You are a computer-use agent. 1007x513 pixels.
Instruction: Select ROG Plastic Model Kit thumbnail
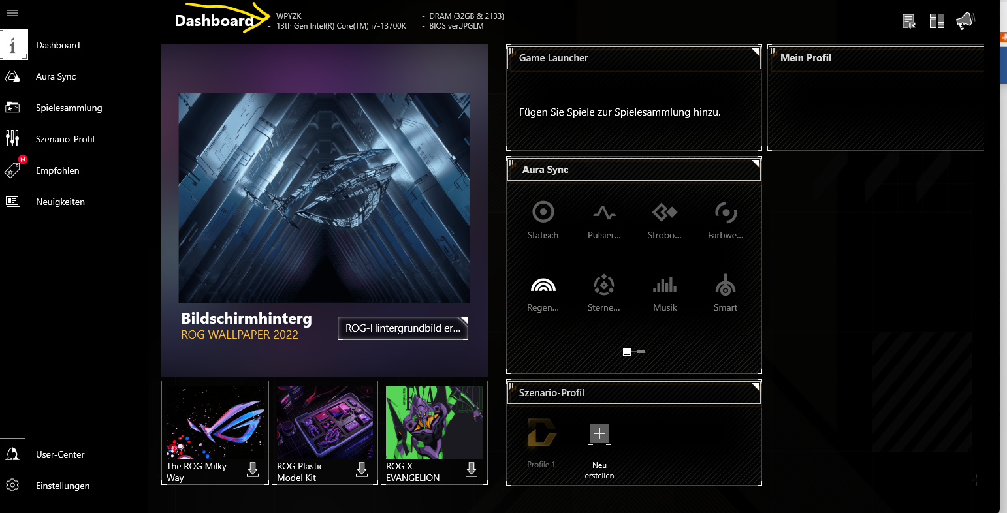point(325,422)
